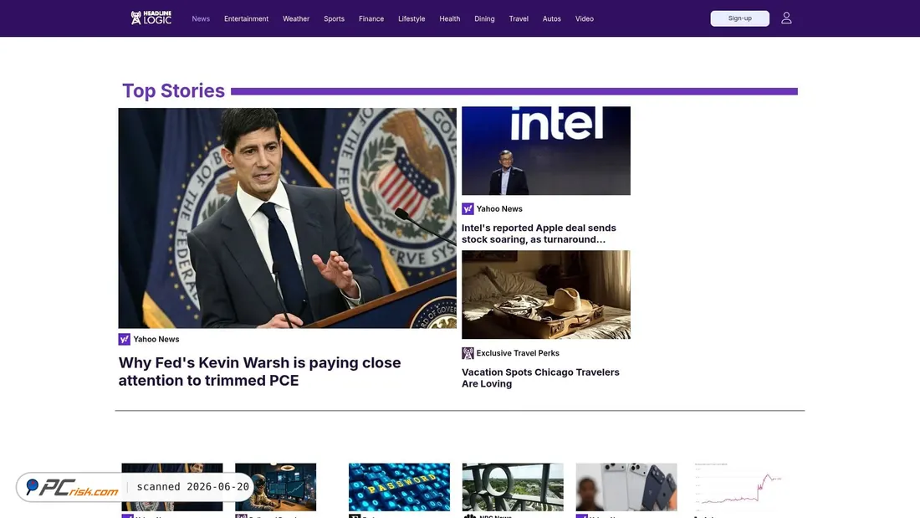Select the News menu item
This screenshot has width=920, height=518.
tap(201, 18)
